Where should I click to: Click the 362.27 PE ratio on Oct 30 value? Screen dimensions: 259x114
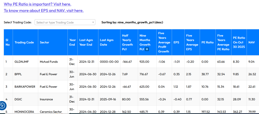(238, 112)
